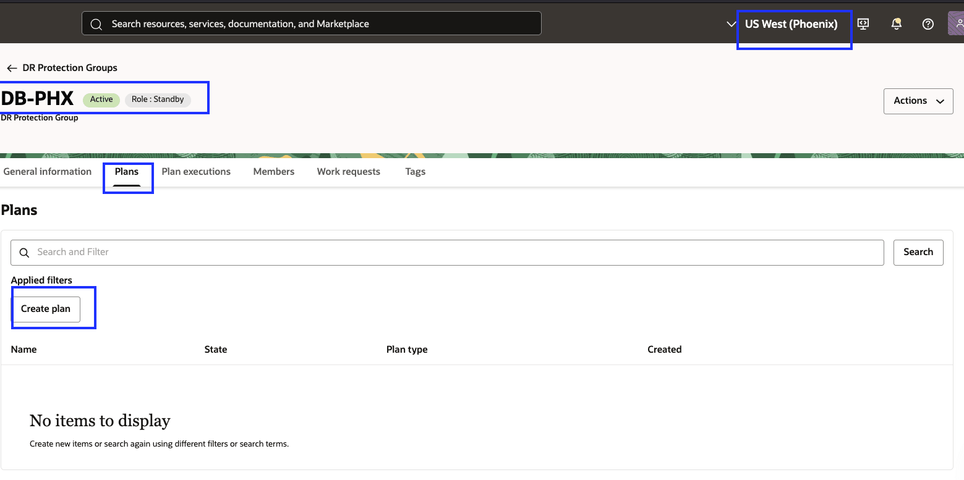The image size is (964, 480).
Task: Click the No items to display message
Action: point(100,421)
